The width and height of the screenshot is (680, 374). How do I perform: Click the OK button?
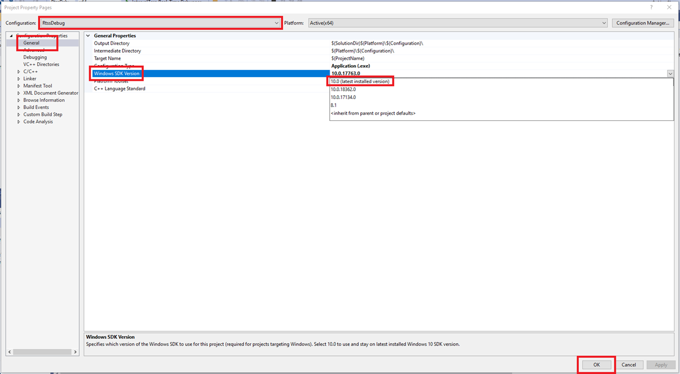coord(596,365)
